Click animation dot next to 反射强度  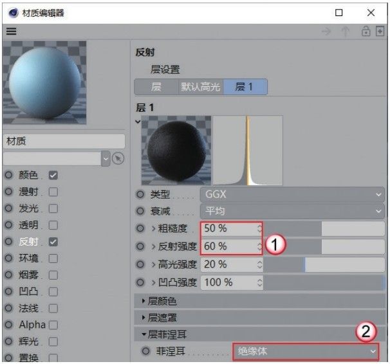[x=140, y=246]
